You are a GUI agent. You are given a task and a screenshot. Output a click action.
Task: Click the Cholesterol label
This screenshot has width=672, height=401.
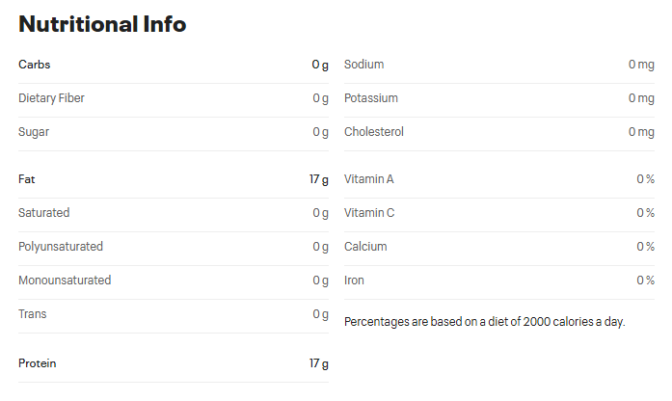[374, 132]
